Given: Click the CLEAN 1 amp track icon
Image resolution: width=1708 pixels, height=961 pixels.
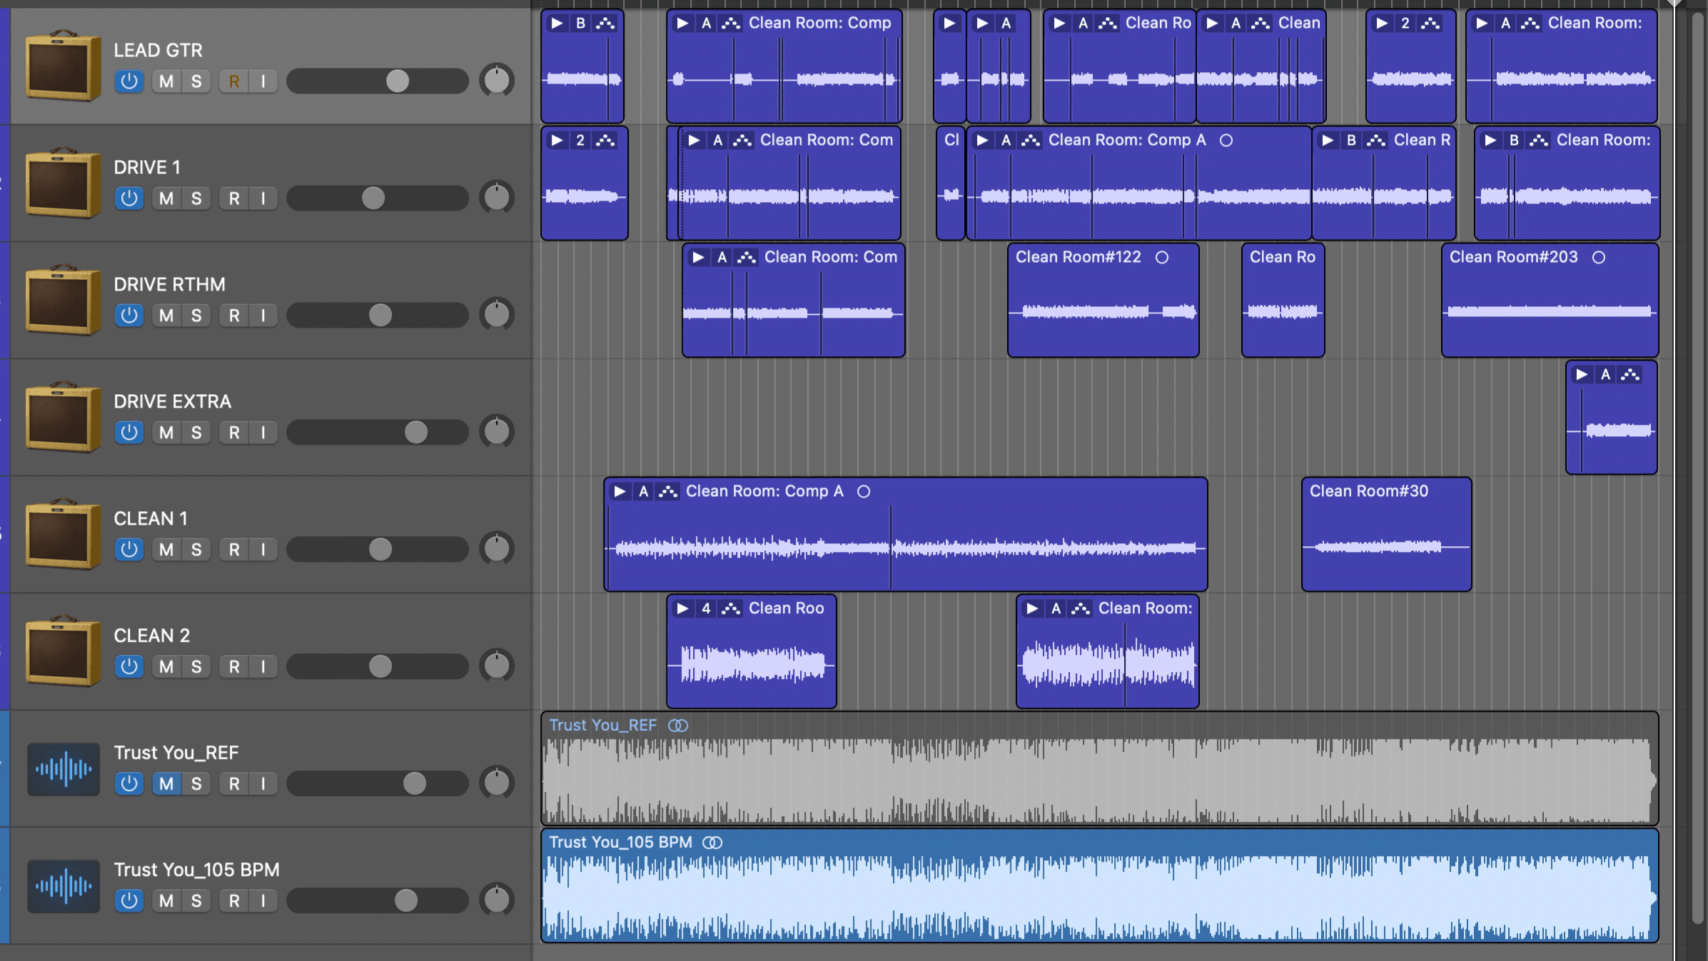Looking at the screenshot, I should tap(63, 534).
